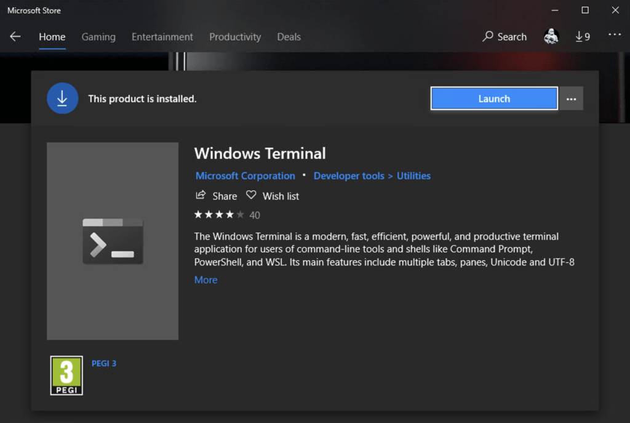Go to the Deals tab
This screenshot has height=423, width=630.
[x=289, y=36]
